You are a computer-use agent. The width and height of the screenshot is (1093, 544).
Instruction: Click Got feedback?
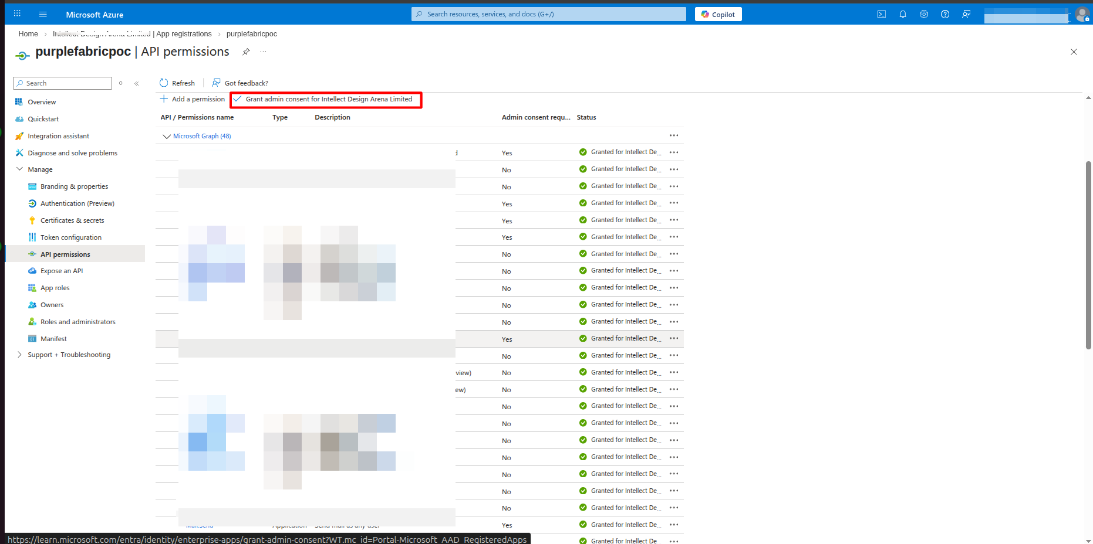tap(240, 83)
